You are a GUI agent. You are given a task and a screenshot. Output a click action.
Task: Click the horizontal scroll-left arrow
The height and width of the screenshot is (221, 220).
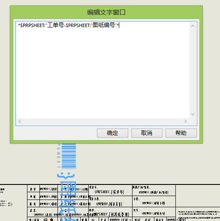[20, 122]
